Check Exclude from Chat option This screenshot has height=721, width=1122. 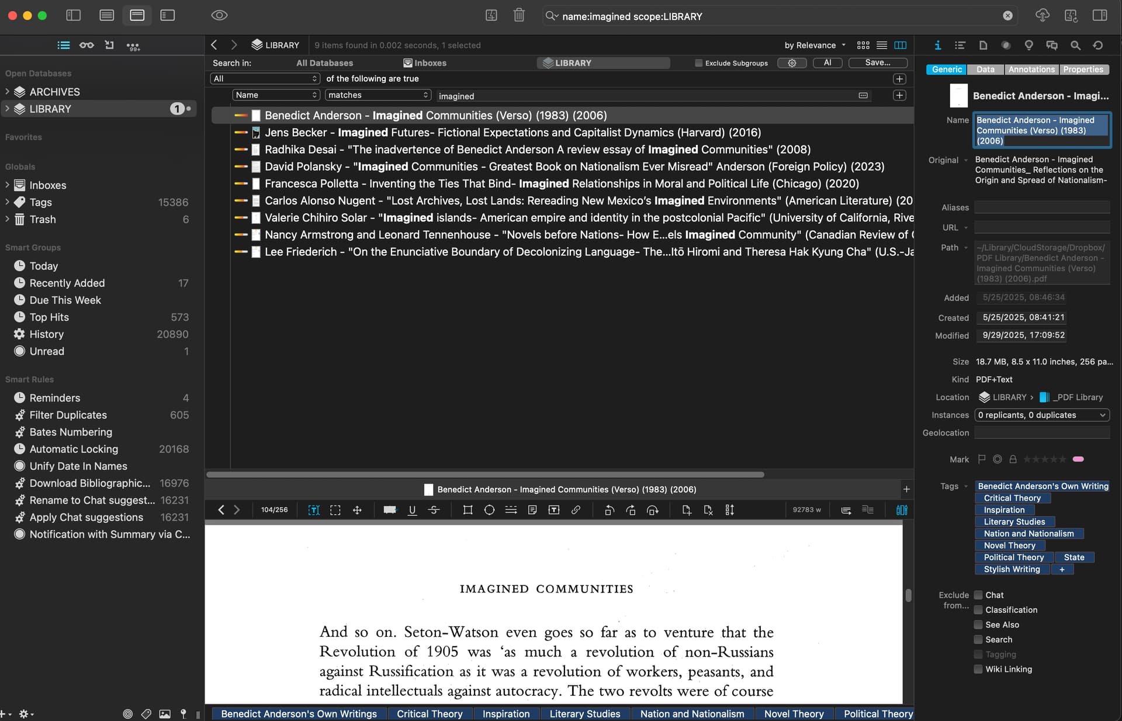click(x=978, y=595)
